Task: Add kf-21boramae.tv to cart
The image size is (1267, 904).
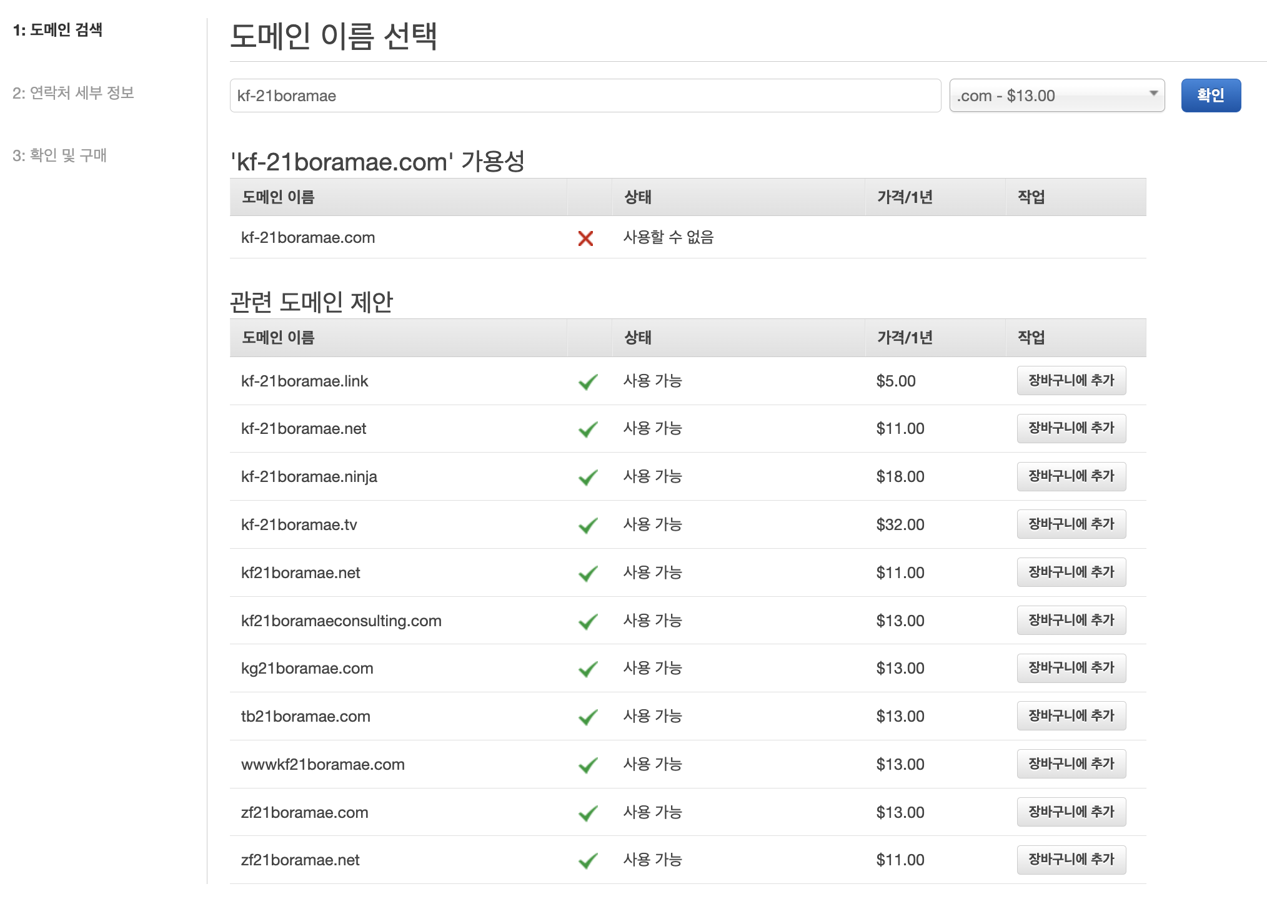Action: pos(1071,524)
